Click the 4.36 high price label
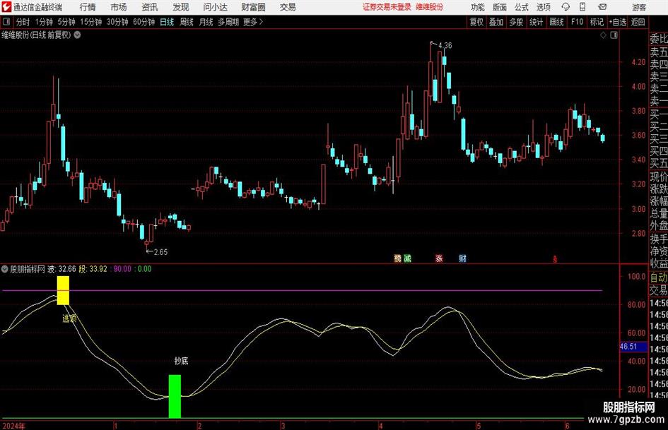The image size is (668, 430). click(x=445, y=45)
